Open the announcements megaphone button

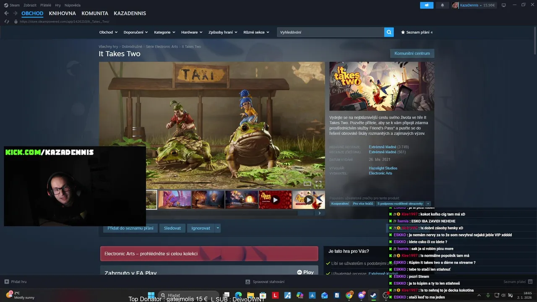coord(427,5)
